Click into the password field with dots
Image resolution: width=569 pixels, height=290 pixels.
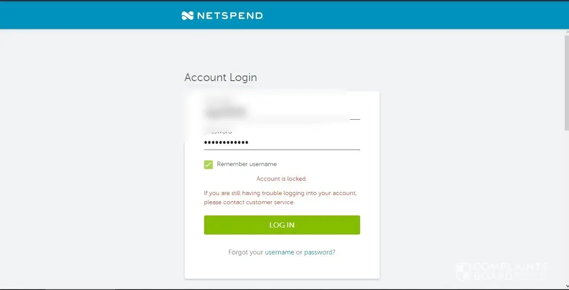(x=282, y=143)
